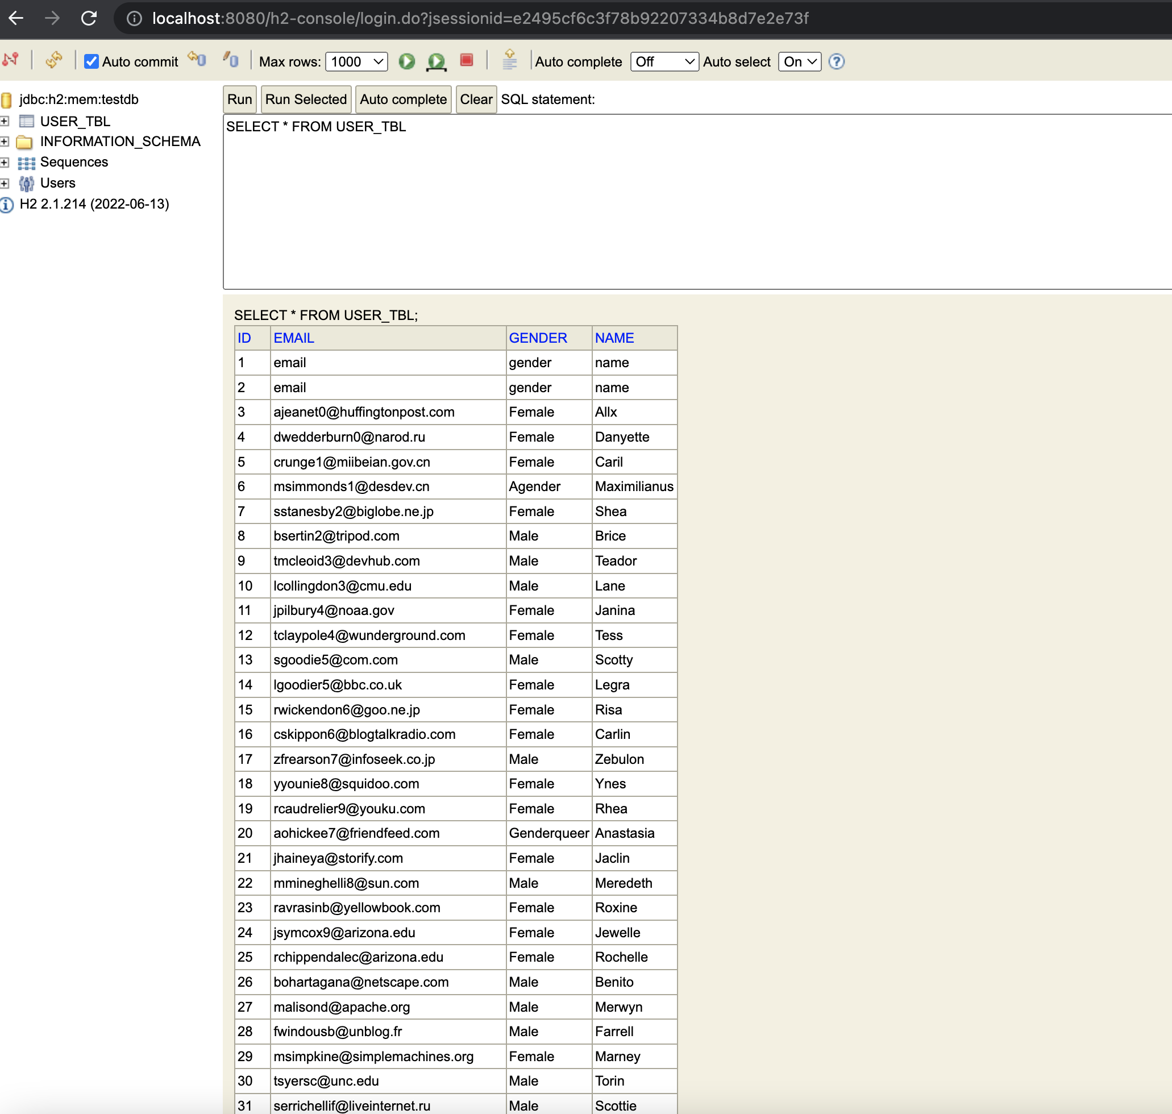The height and width of the screenshot is (1114, 1172).
Task: Click the Clear button
Action: (476, 99)
